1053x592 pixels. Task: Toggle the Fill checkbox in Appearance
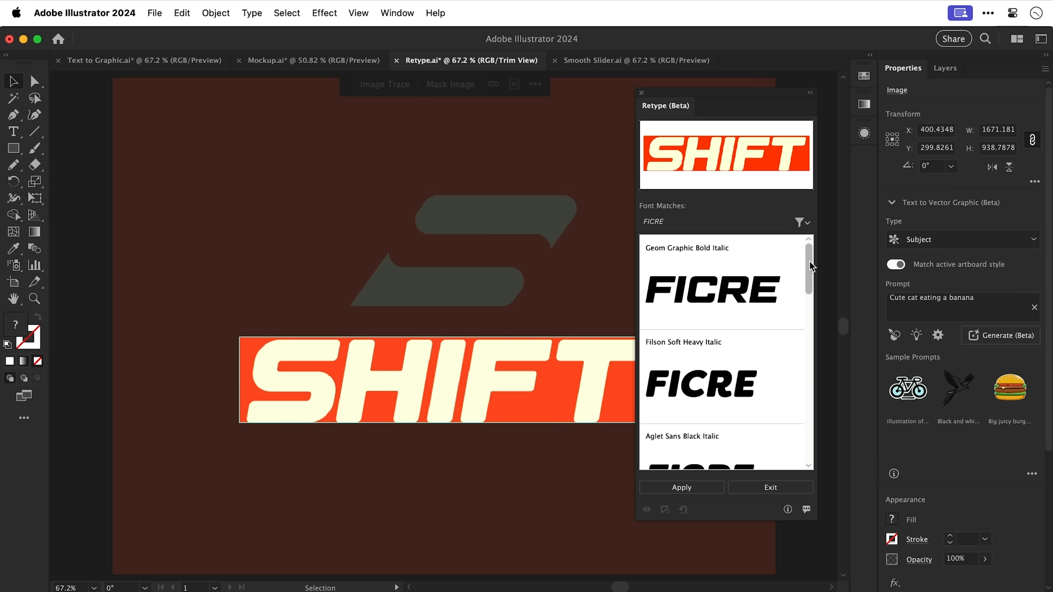(891, 519)
